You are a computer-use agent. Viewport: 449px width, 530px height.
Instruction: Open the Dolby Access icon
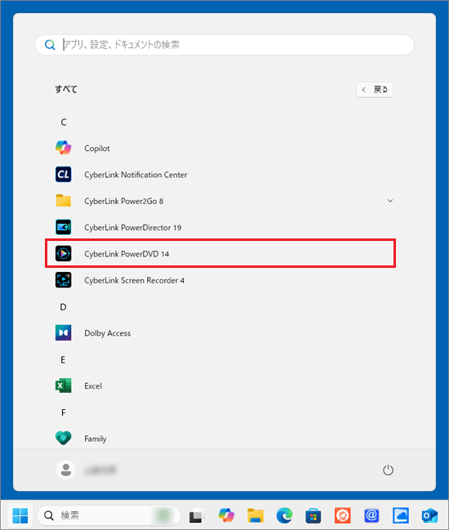tap(63, 333)
